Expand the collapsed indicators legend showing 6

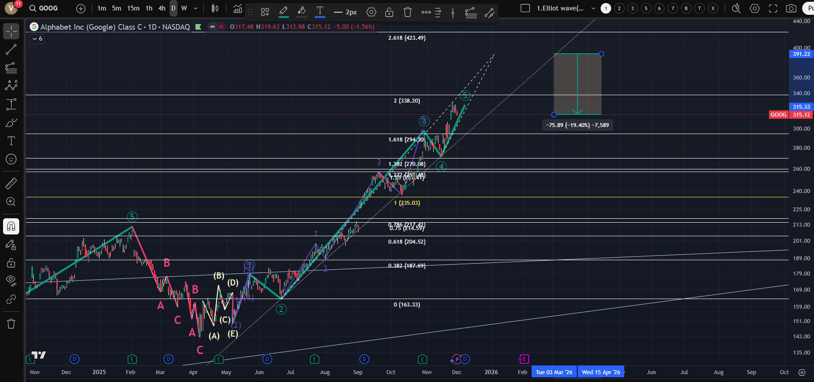37,39
